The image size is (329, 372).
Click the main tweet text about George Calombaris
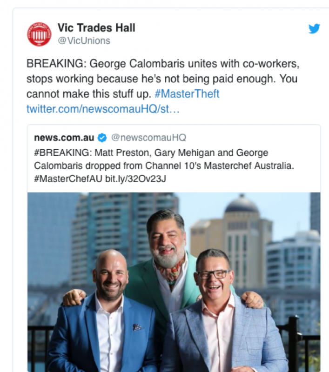tap(163, 79)
